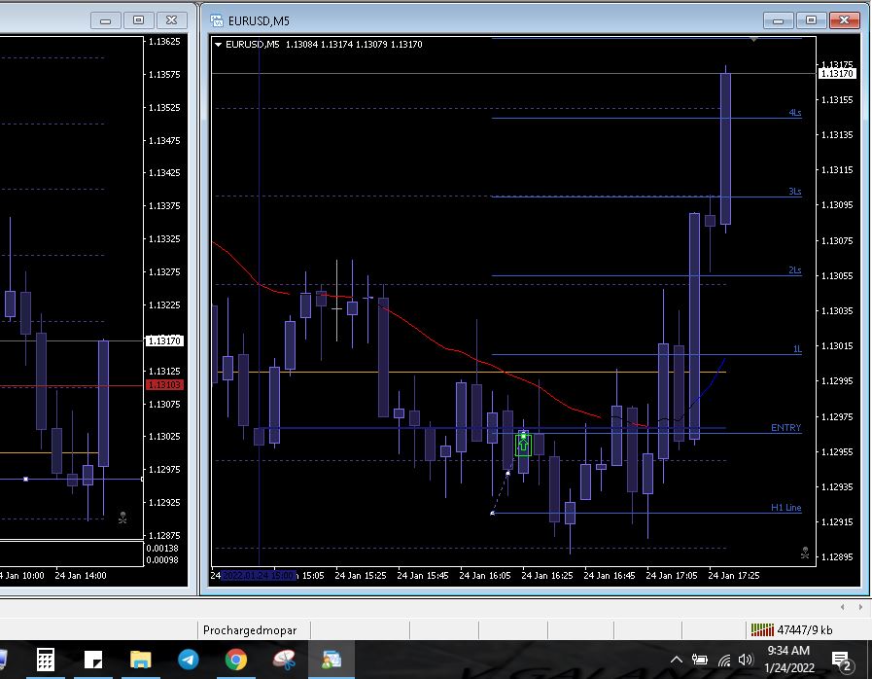The width and height of the screenshot is (872, 679).
Task: Click the highlighted 2022.01.24 15:00 time label
Action: pos(258,576)
